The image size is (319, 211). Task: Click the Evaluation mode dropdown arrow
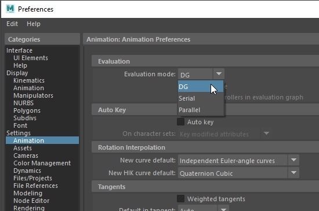[219, 74]
